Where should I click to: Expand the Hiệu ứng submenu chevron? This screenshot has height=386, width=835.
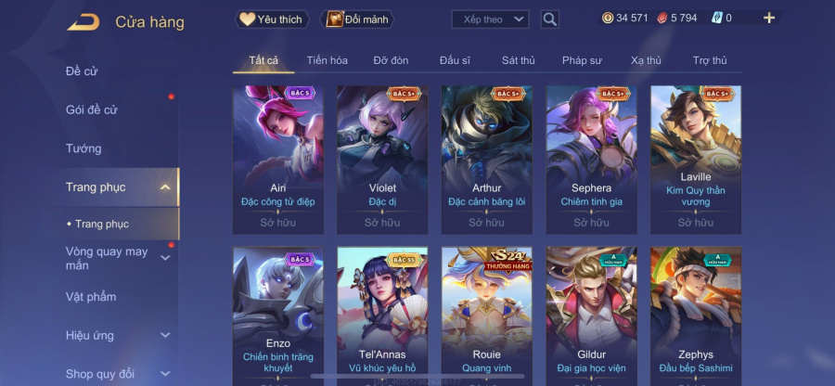coord(165,335)
